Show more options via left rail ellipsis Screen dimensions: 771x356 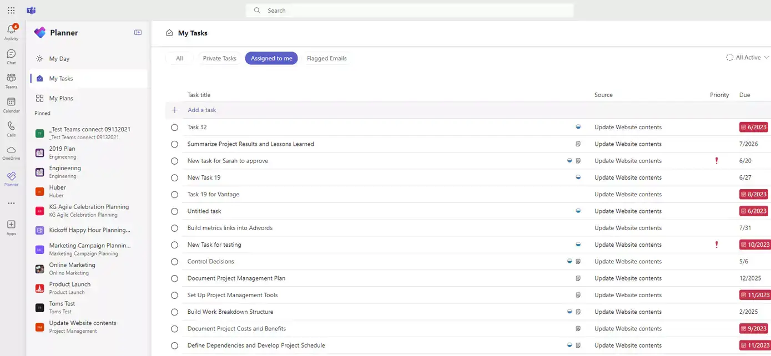click(11, 203)
